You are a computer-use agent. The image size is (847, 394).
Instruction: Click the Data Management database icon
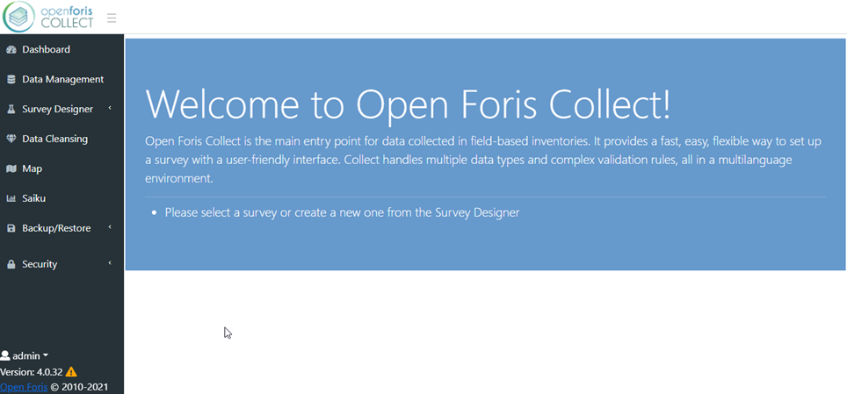click(11, 79)
